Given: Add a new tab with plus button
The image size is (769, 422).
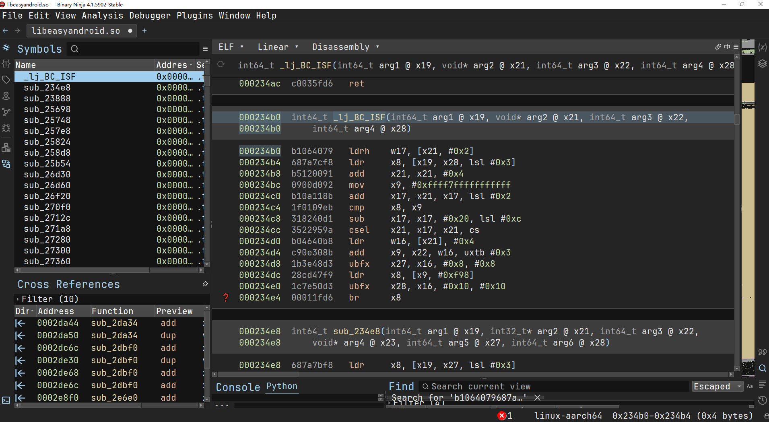Looking at the screenshot, I should pyautogui.click(x=144, y=31).
